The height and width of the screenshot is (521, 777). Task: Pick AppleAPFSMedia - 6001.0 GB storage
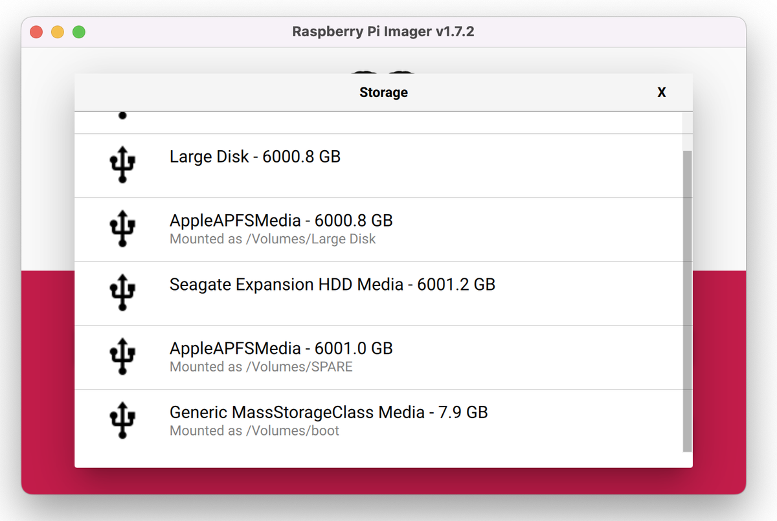click(281, 348)
